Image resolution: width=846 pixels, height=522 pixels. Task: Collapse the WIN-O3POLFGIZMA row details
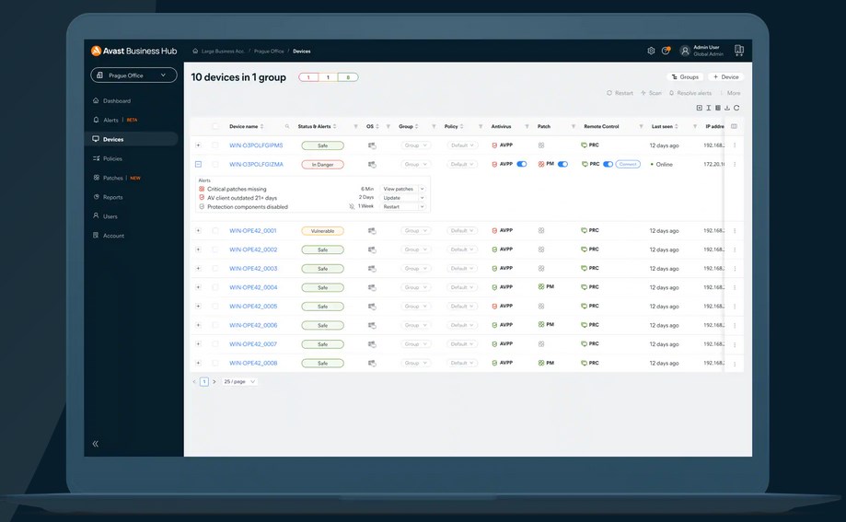(x=198, y=164)
